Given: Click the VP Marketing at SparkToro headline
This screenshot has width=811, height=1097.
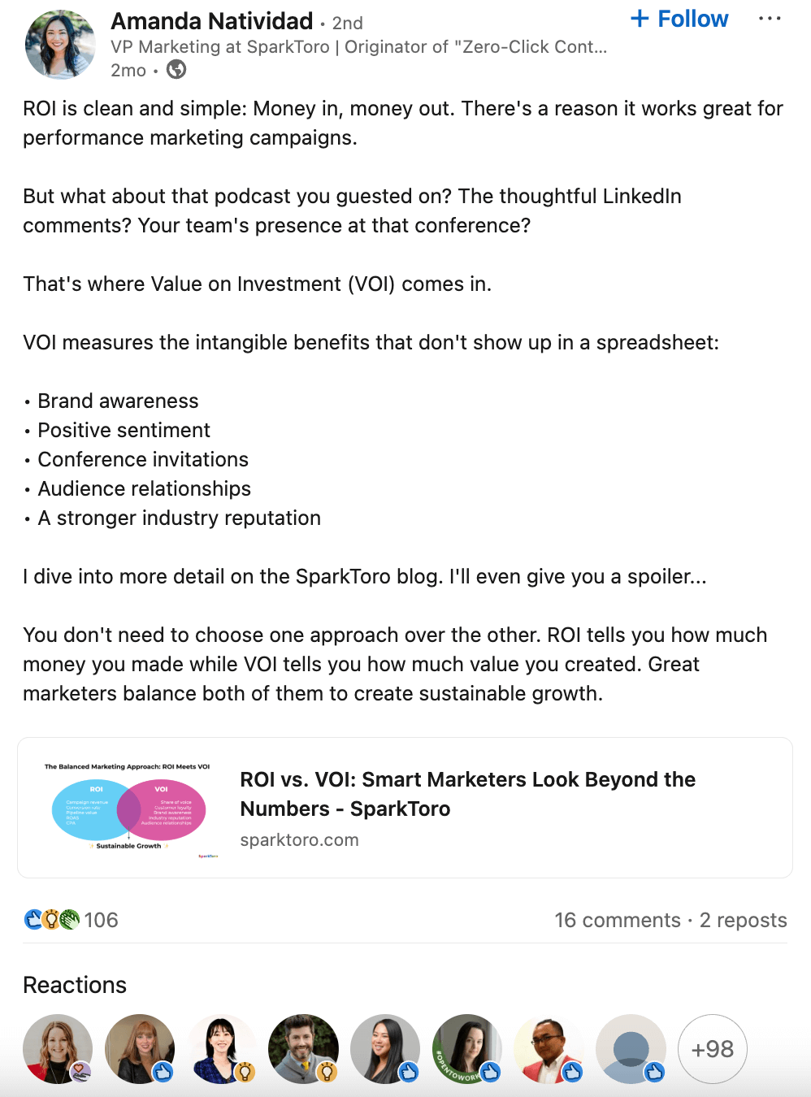Looking at the screenshot, I should coord(359,47).
